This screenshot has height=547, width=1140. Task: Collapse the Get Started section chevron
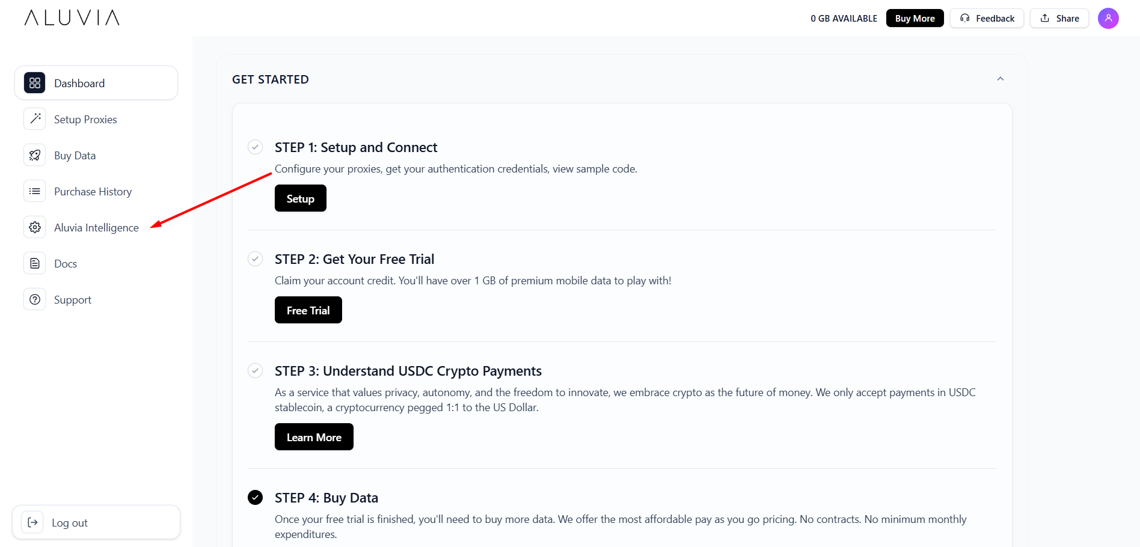click(x=1001, y=79)
